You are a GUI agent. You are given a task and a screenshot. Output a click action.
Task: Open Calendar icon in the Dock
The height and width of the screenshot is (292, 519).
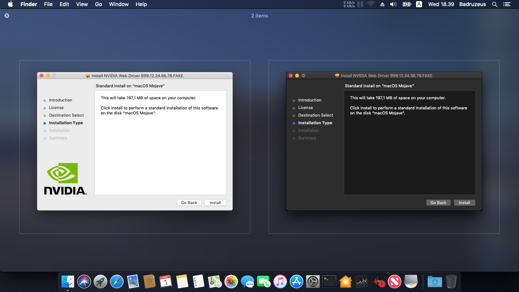(166, 282)
